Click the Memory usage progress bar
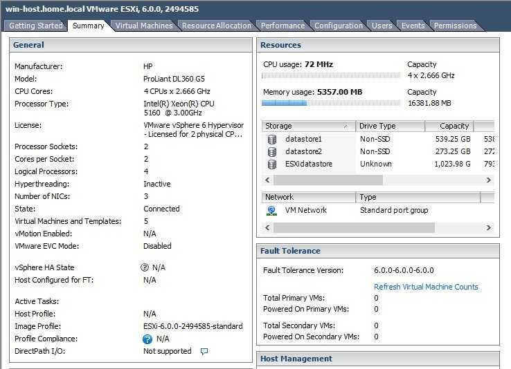511x369 pixels. coord(331,104)
